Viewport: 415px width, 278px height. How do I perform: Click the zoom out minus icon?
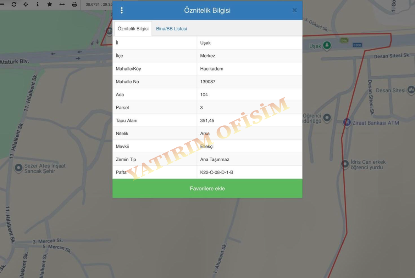coord(2,4)
